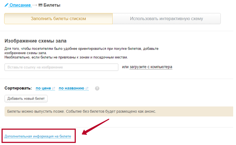Click the red arrow annotation pointing at link
This screenshot has height=145, width=236.
click(x=95, y=127)
